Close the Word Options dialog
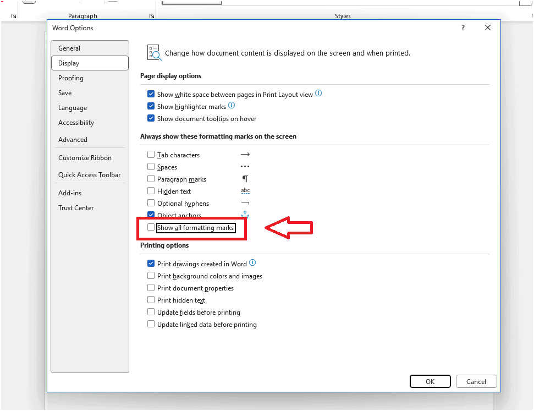This screenshot has height=411, width=534. (488, 28)
